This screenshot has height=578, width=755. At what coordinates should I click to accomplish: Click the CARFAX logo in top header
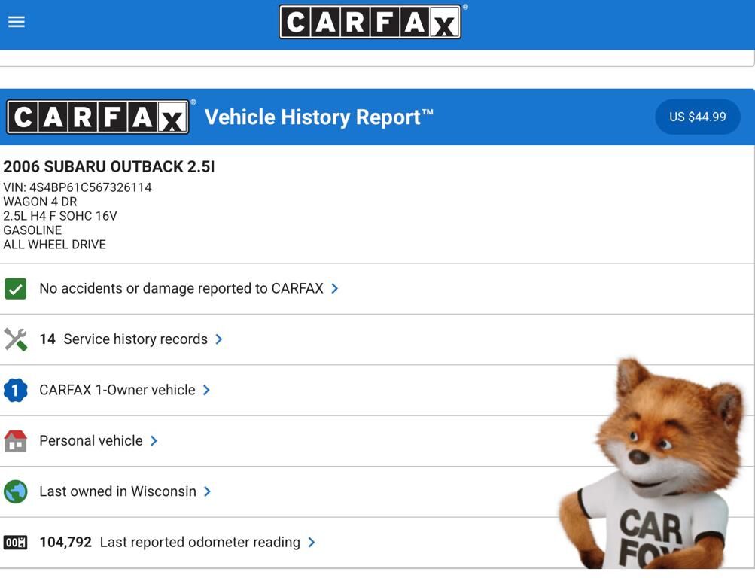click(370, 22)
